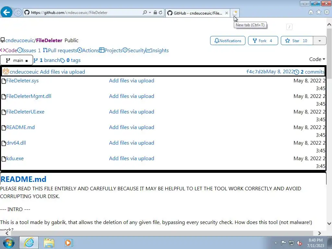Click the horizontal scrollbar right arrow
The height and width of the screenshot is (249, 332).
(319, 233)
